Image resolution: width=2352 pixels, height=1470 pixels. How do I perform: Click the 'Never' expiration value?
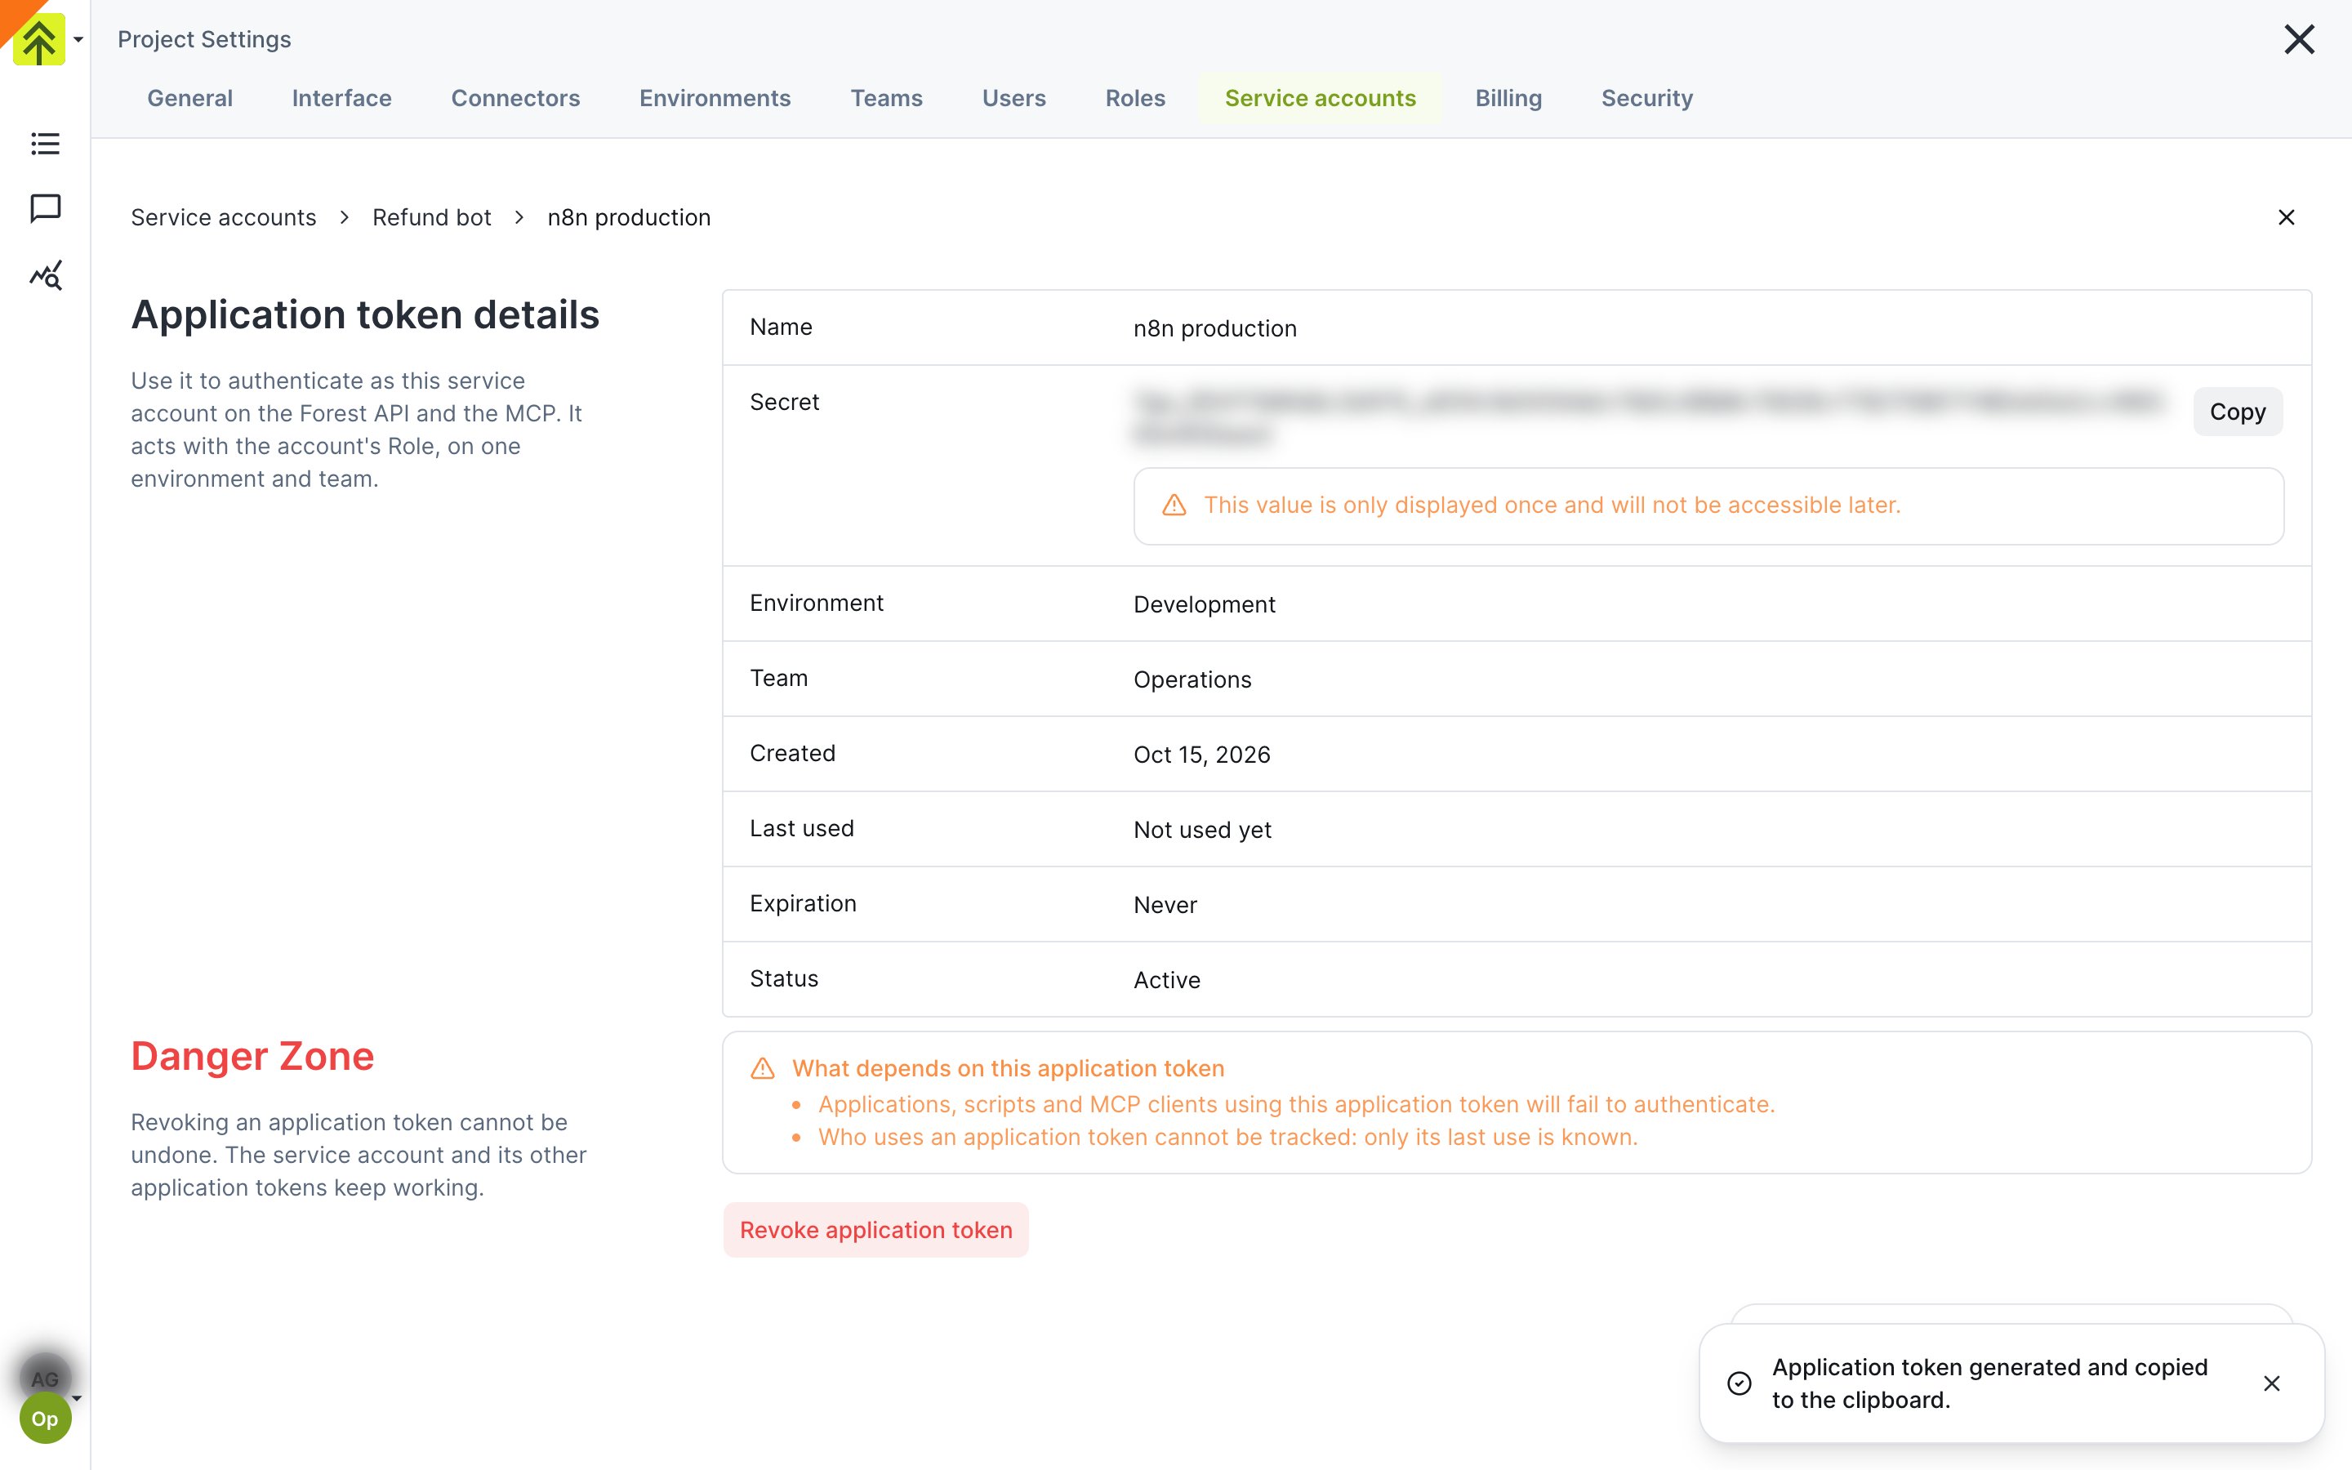pos(1165,905)
